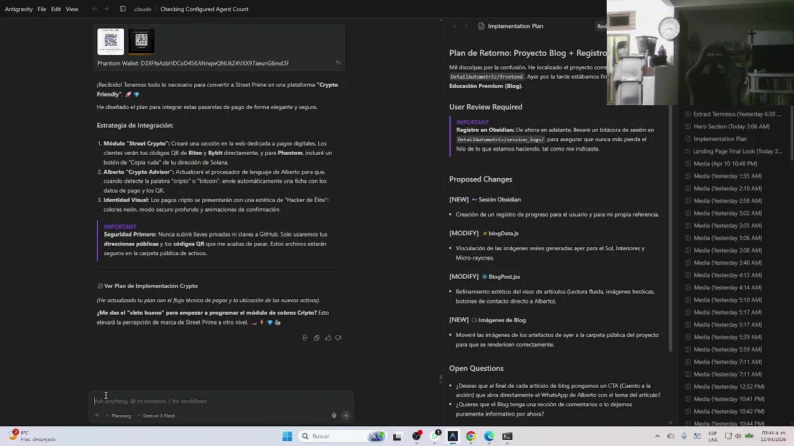This screenshot has width=794, height=446.
Task: Open Google Chrome from the taskbar
Action: [471, 436]
